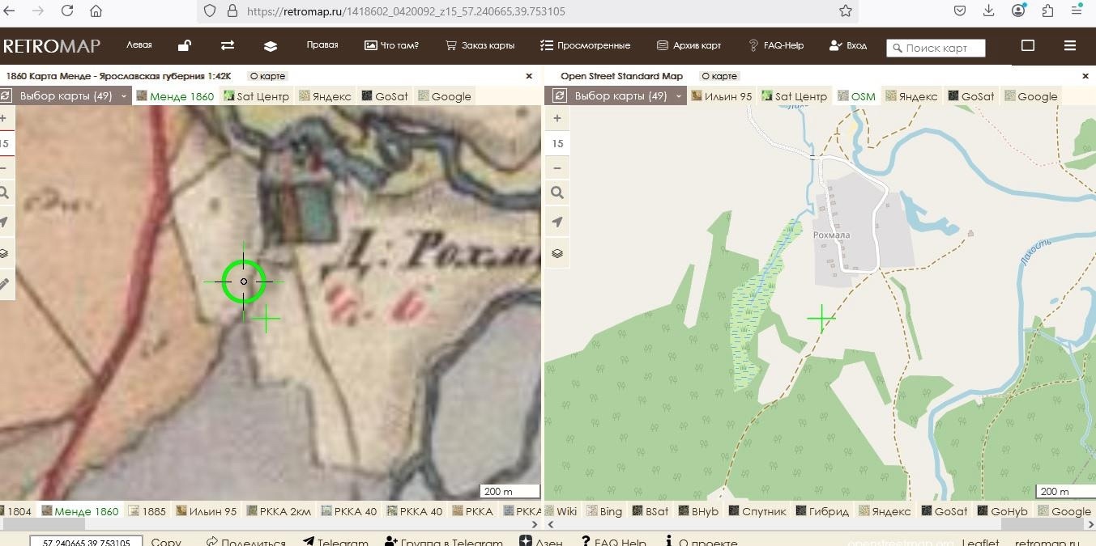Click the browser URL address bar
1096x546 pixels.
[527, 11]
